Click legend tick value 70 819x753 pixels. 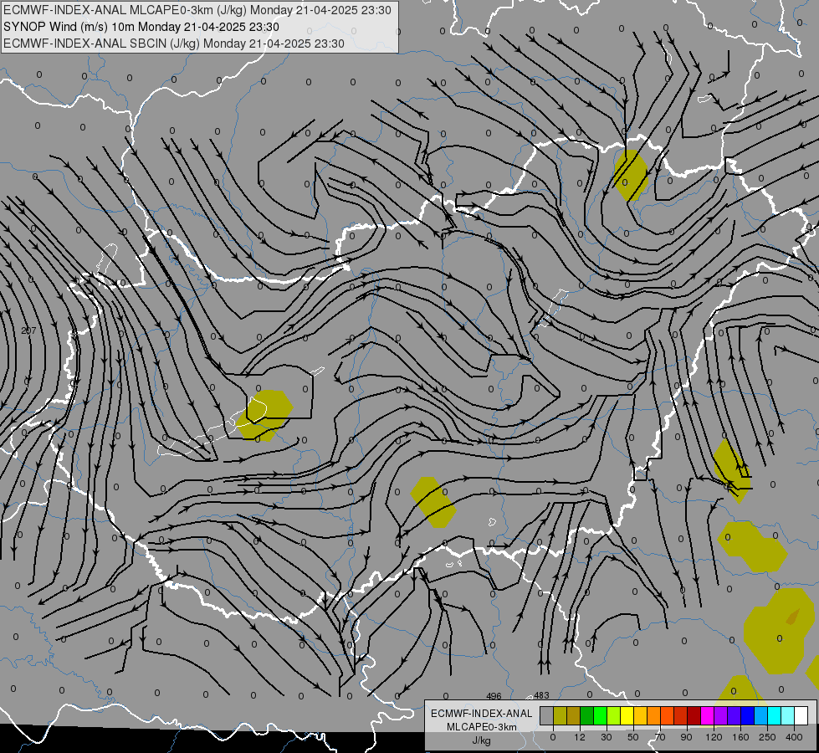pos(660,737)
